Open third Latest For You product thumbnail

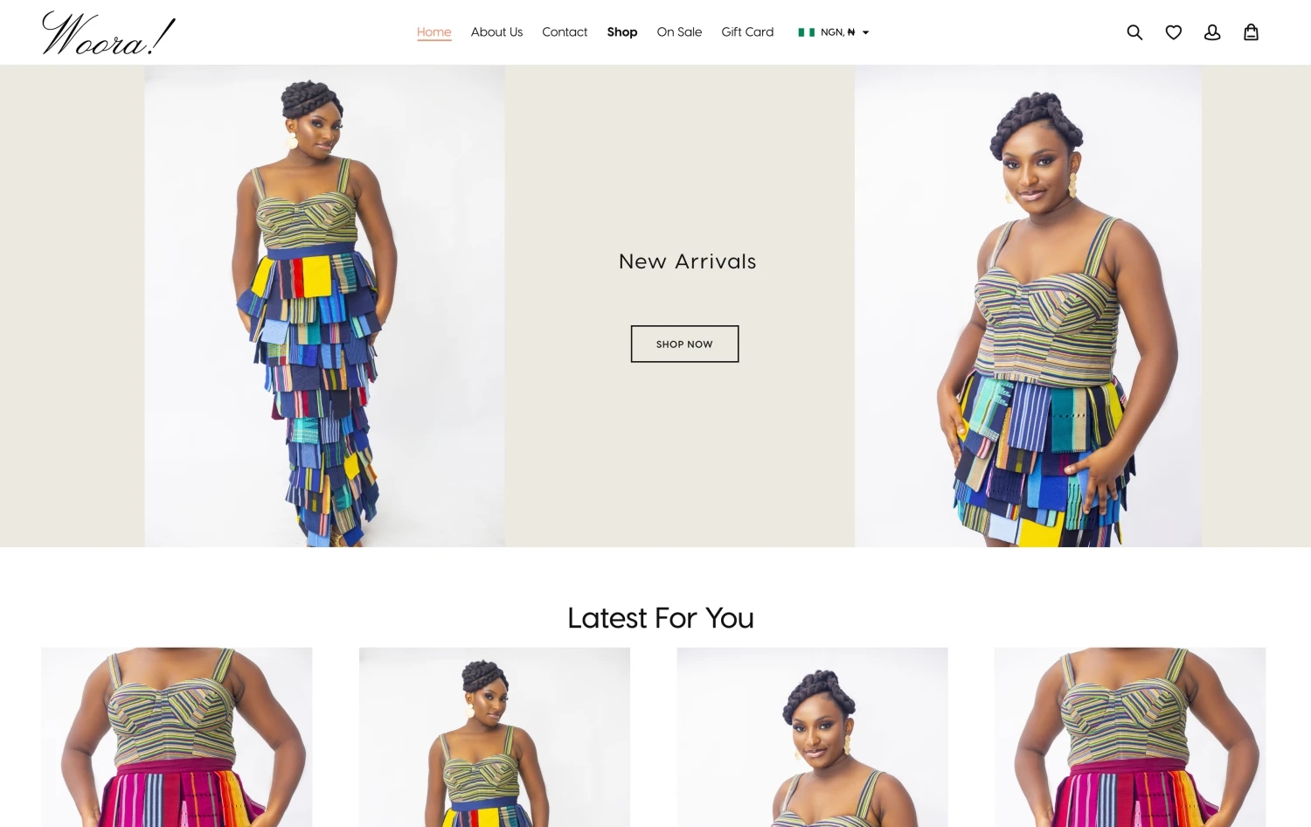coord(812,737)
